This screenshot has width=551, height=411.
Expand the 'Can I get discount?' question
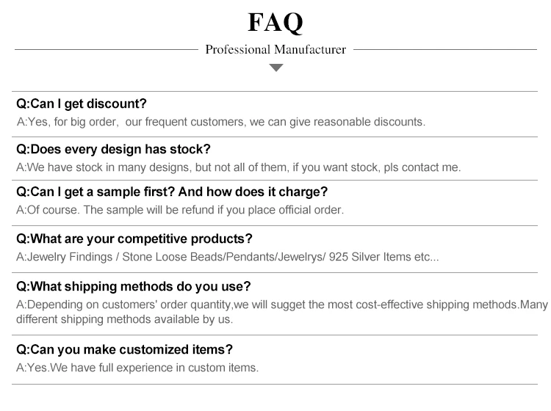[82, 103]
